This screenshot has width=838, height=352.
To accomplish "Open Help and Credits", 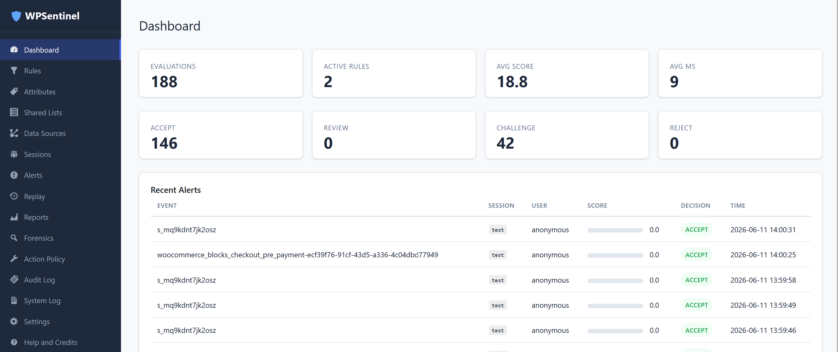I will [x=60, y=342].
